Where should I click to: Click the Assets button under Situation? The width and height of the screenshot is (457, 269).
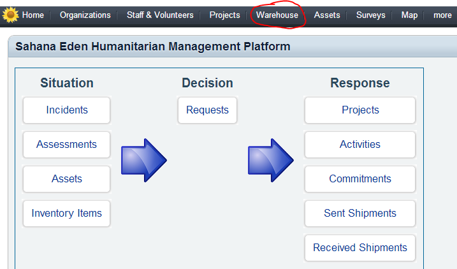tap(67, 179)
